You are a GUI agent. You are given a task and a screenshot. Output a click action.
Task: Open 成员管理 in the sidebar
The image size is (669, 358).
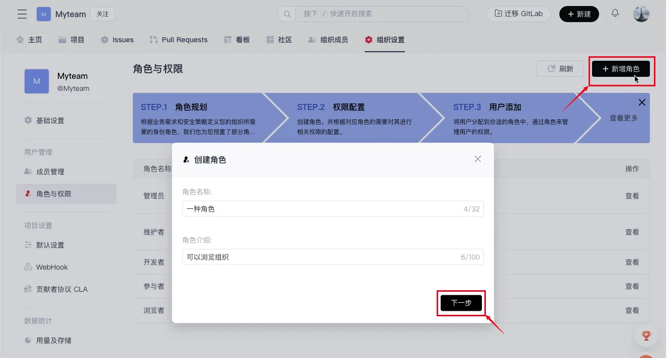click(50, 172)
